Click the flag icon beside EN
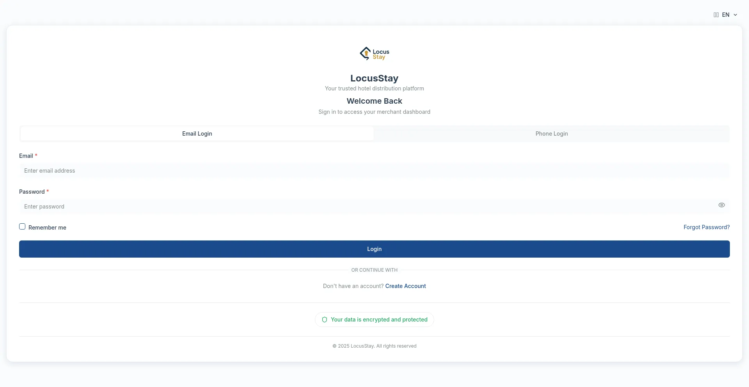Image resolution: width=749 pixels, height=387 pixels. [716, 15]
